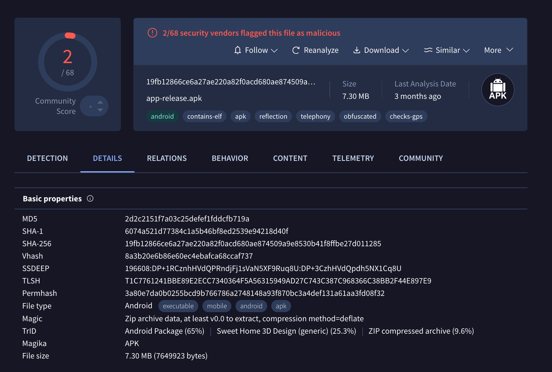Click the Follow bell icon

[237, 50]
